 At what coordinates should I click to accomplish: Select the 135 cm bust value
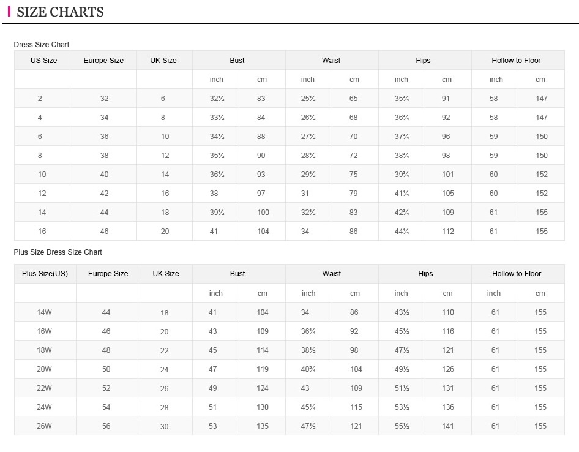pos(263,426)
